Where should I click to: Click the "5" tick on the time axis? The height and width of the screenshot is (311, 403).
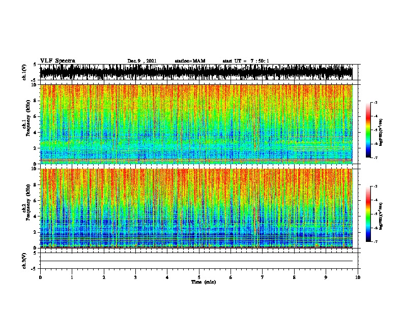(199, 277)
